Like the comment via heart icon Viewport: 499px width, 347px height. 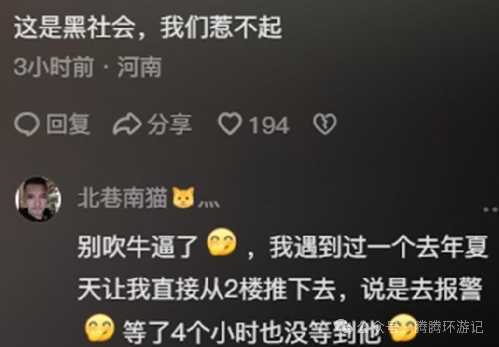(x=230, y=124)
